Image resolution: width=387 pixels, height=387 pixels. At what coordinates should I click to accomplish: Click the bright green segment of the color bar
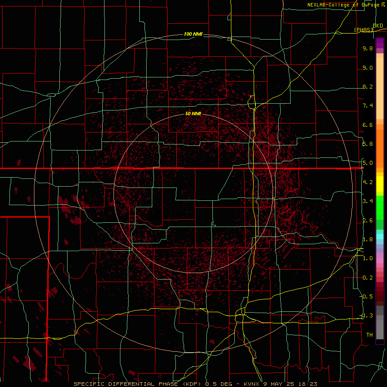tap(380, 208)
